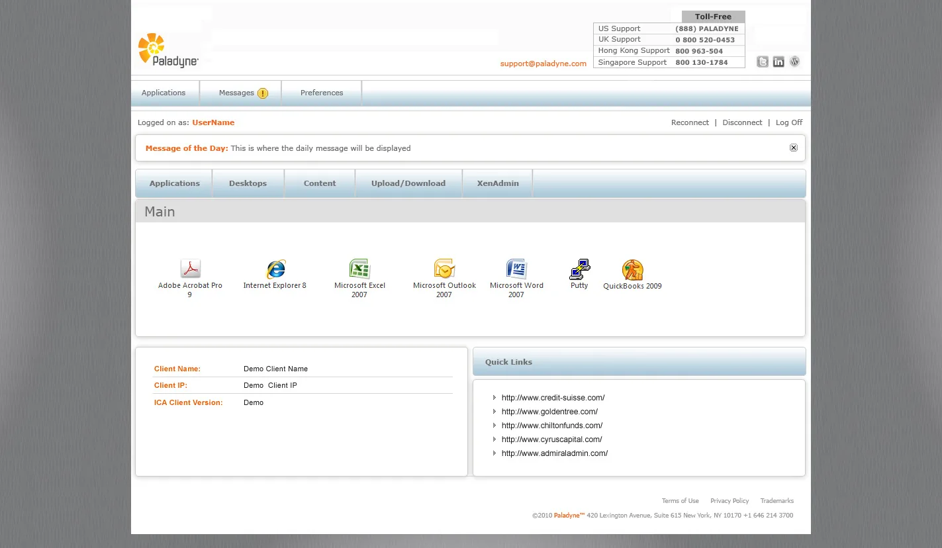Click the Main section heading
The image size is (942, 548).
[x=160, y=212]
